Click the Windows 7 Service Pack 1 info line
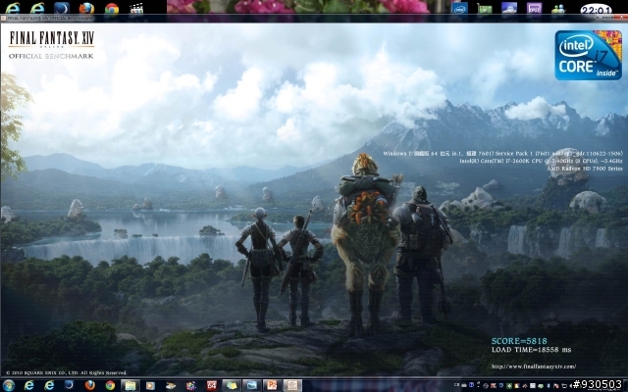Screen dimensions: 628x392 coord(502,154)
